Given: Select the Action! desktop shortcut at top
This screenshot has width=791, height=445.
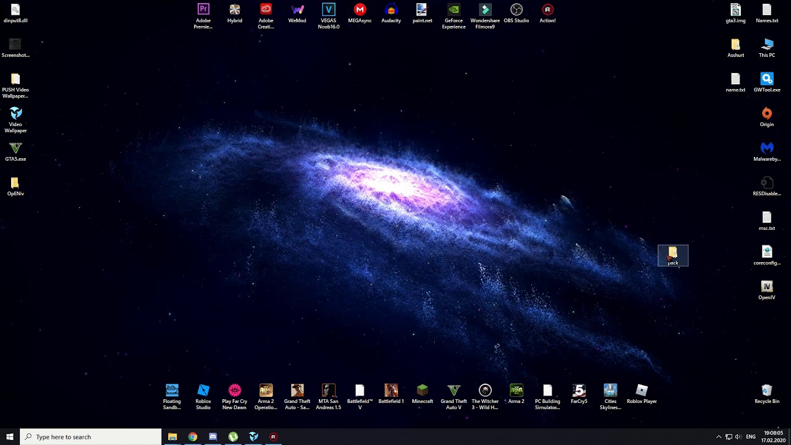Looking at the screenshot, I should [548, 14].
